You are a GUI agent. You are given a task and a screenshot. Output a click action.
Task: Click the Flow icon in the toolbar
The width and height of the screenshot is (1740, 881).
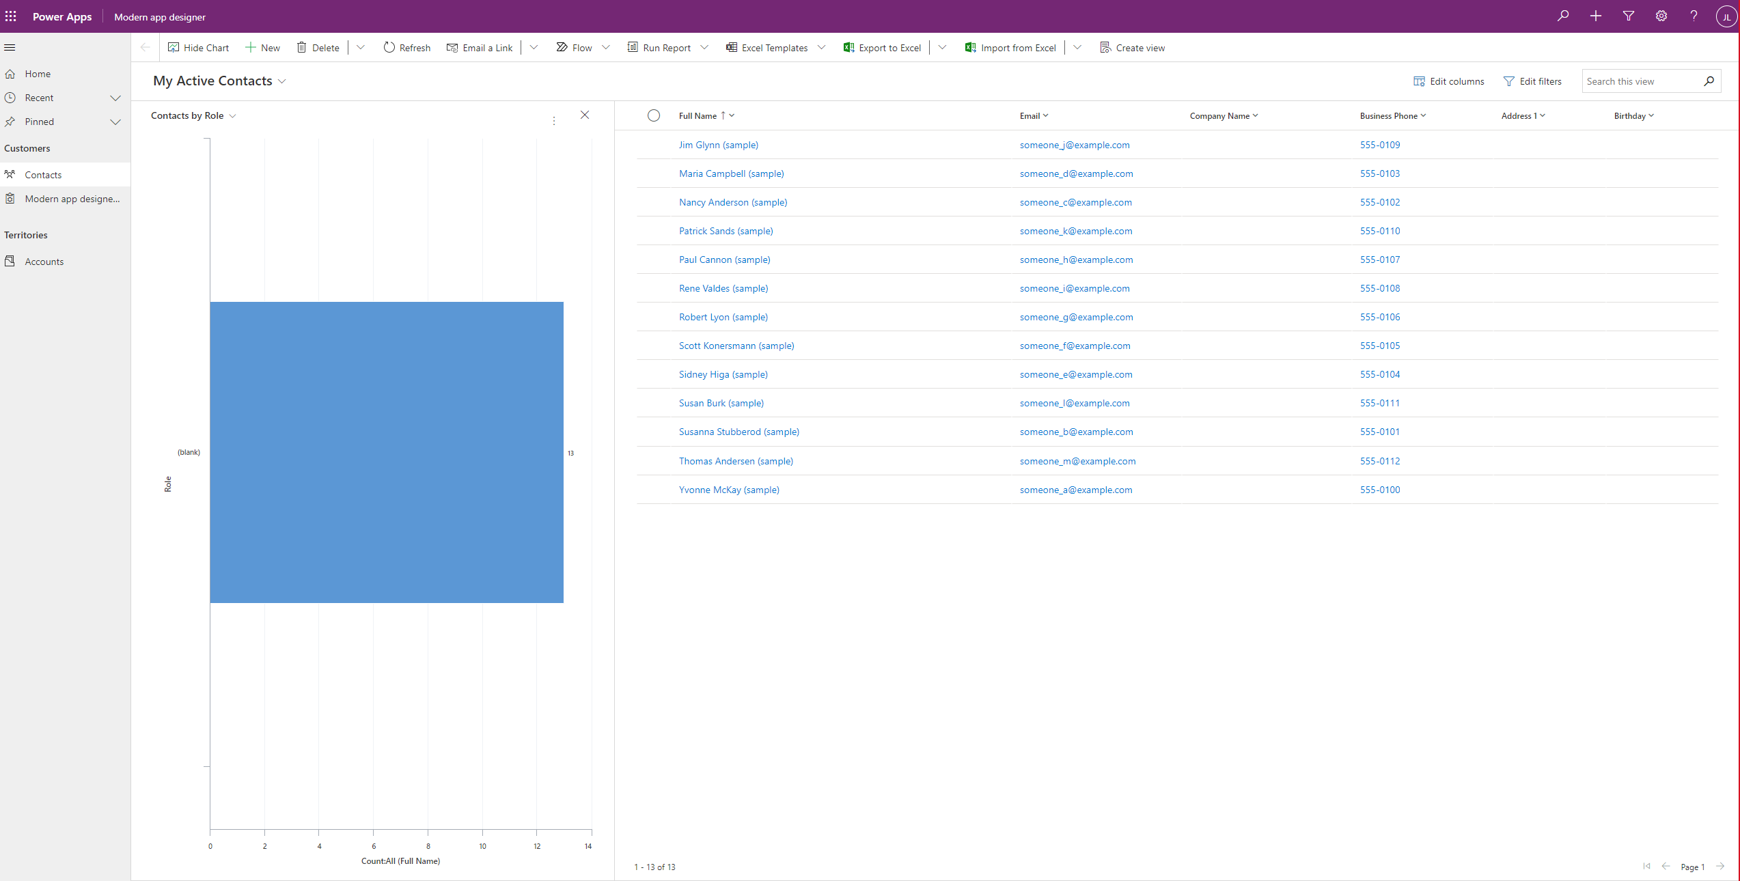click(562, 47)
